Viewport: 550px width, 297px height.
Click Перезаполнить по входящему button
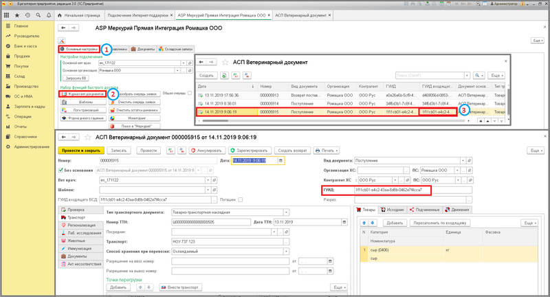point(440,223)
